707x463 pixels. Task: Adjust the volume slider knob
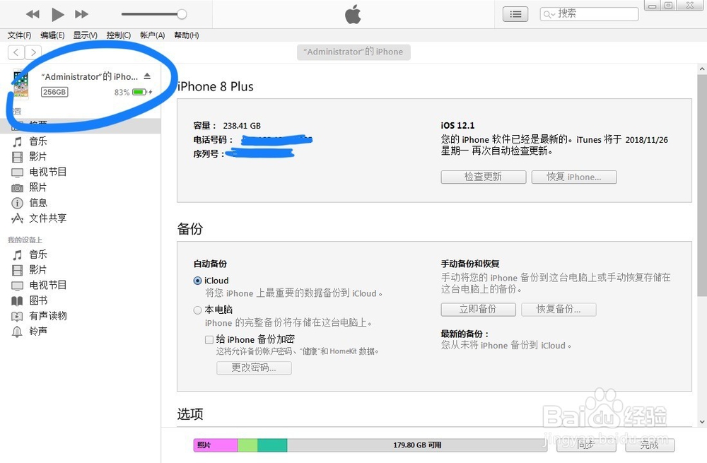pyautogui.click(x=182, y=14)
